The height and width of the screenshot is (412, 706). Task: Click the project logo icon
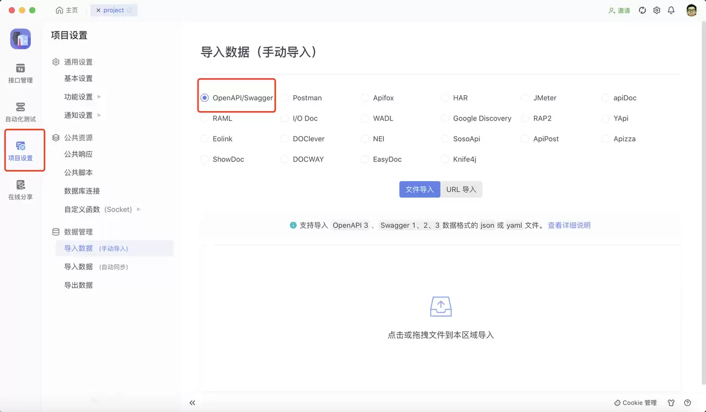[20, 39]
